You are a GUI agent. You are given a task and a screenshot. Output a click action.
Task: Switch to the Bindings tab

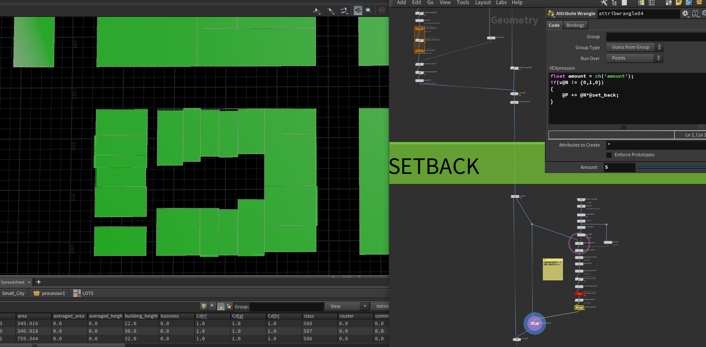click(575, 25)
